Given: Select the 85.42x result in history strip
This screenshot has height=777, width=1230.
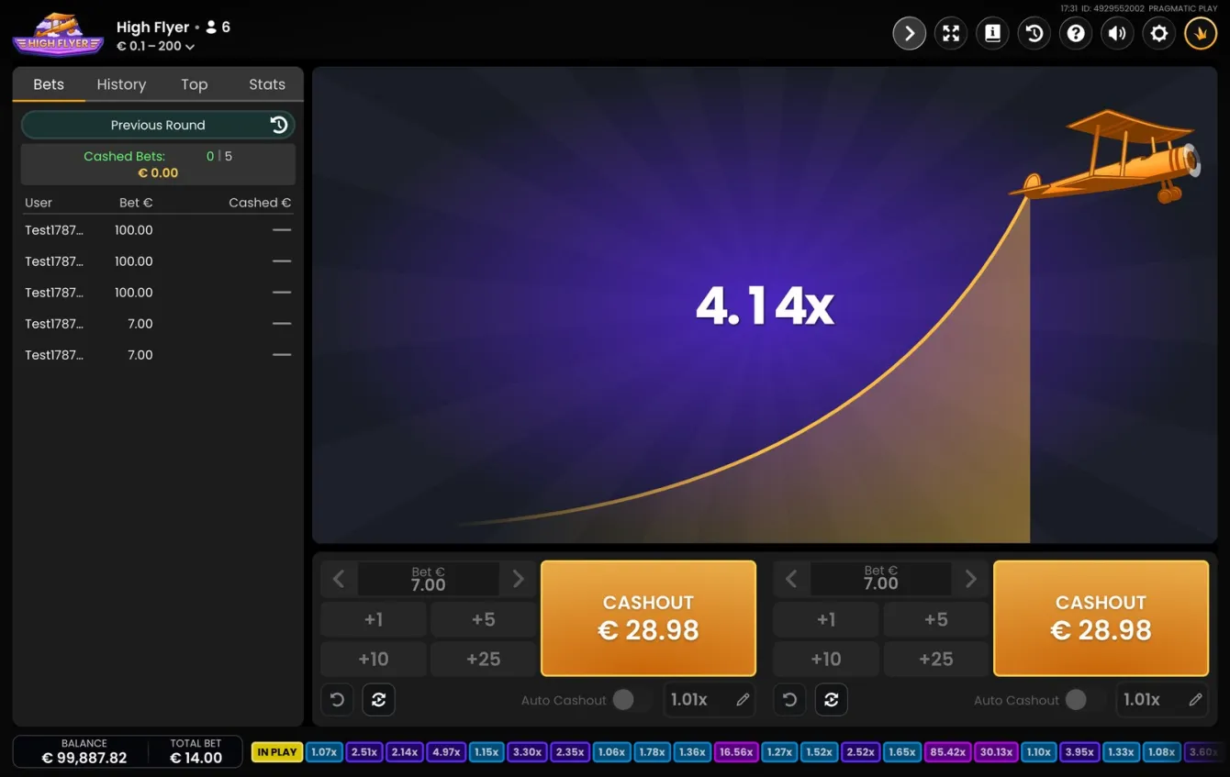Looking at the screenshot, I should point(947,752).
